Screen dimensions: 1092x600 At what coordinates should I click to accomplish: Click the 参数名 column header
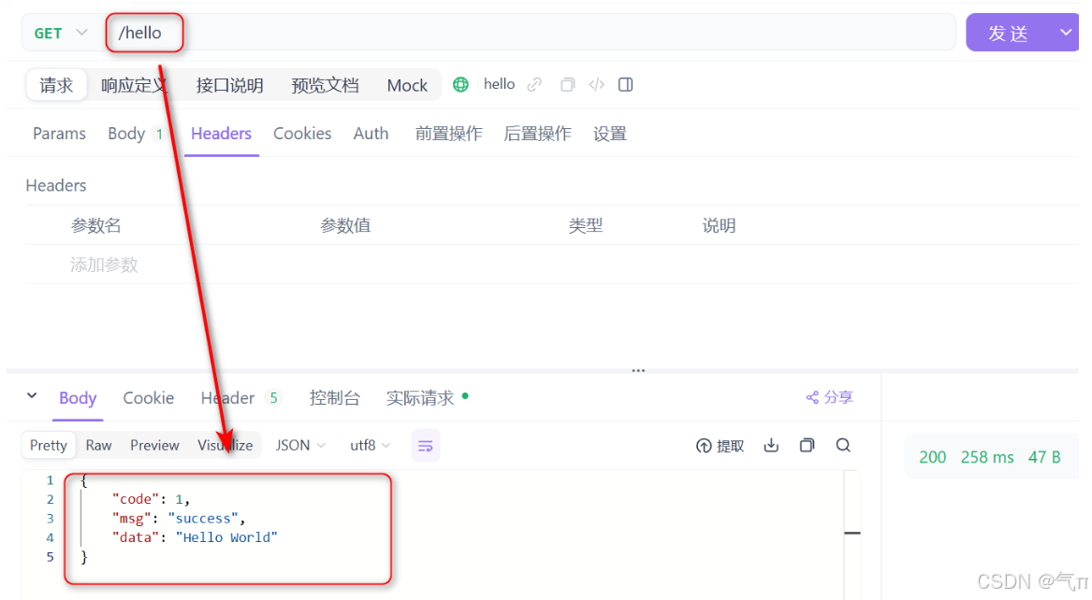96,225
